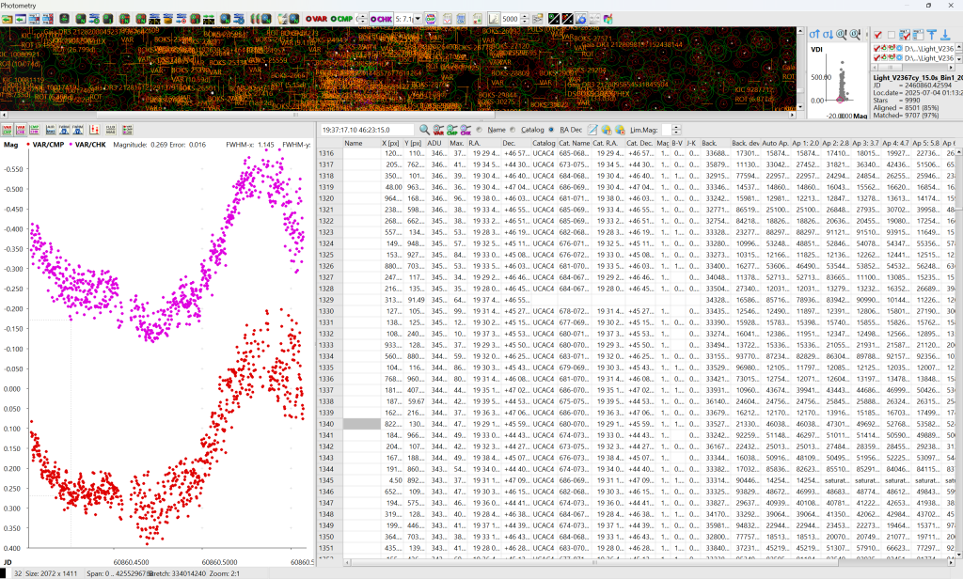The image size is (963, 579).
Task: Click the CMP/CHK light curve plot icon
Action: (x=35, y=130)
